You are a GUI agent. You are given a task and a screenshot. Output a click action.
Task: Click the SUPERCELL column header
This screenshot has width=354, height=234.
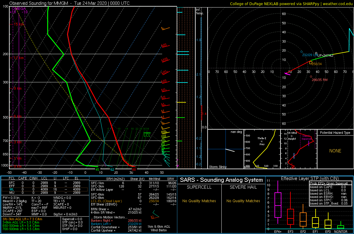pos(199,187)
